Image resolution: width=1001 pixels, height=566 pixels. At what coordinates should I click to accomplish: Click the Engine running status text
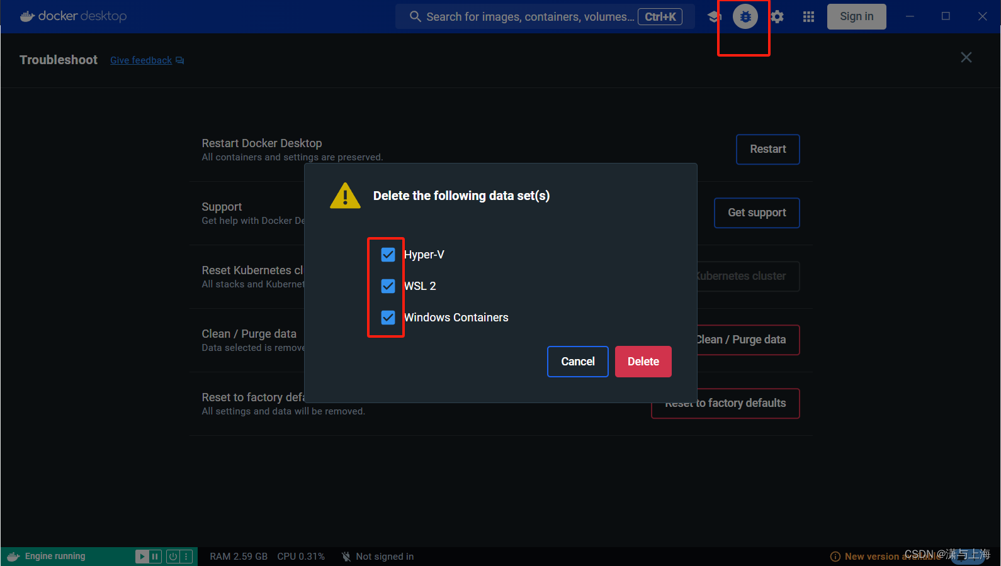click(55, 557)
